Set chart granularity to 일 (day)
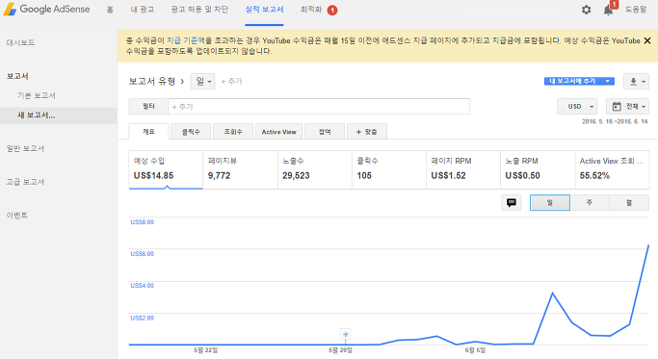This screenshot has height=359, width=658. point(550,202)
